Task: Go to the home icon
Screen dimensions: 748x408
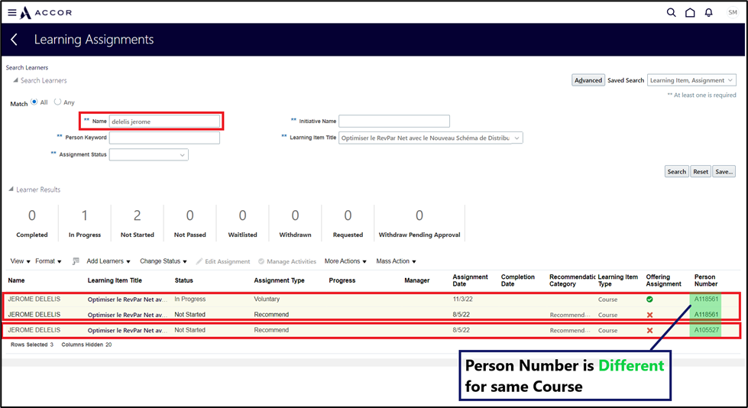Action: [x=690, y=12]
